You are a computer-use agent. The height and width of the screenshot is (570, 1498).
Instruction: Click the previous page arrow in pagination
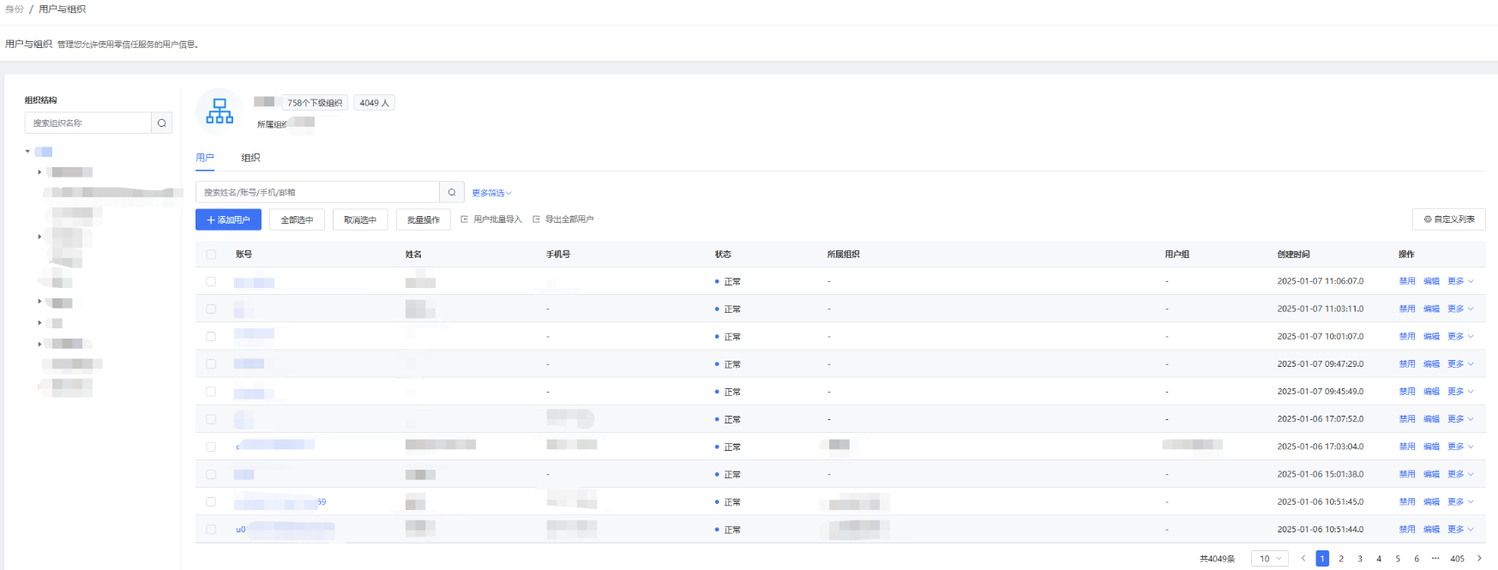tap(1303, 559)
